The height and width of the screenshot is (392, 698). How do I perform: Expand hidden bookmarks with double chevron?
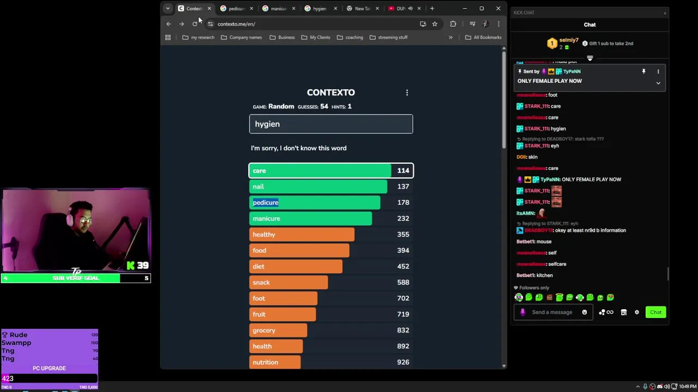[x=450, y=38]
